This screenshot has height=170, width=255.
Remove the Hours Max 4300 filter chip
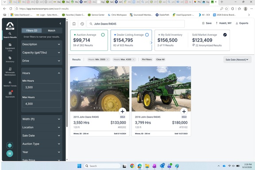click(134, 59)
